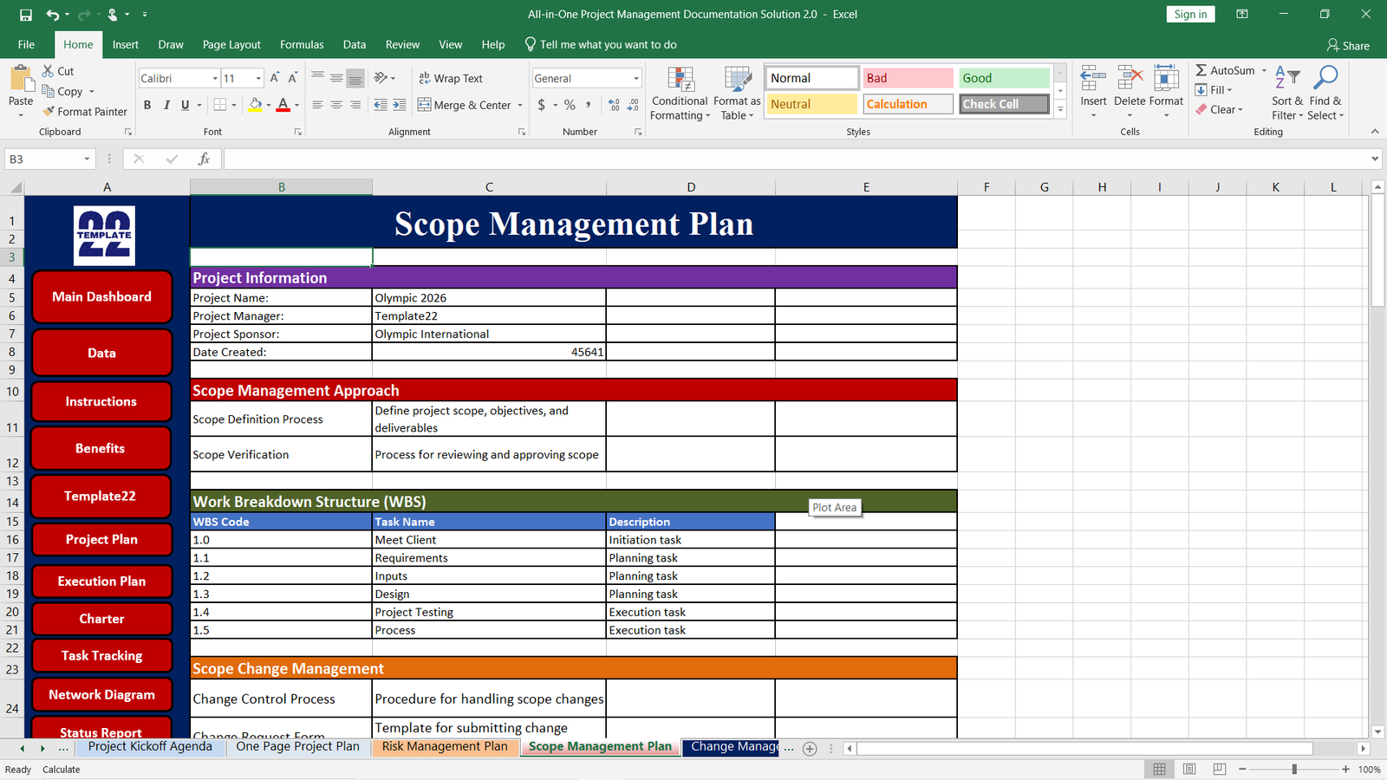
Task: Click the Sign in button
Action: pos(1190,15)
